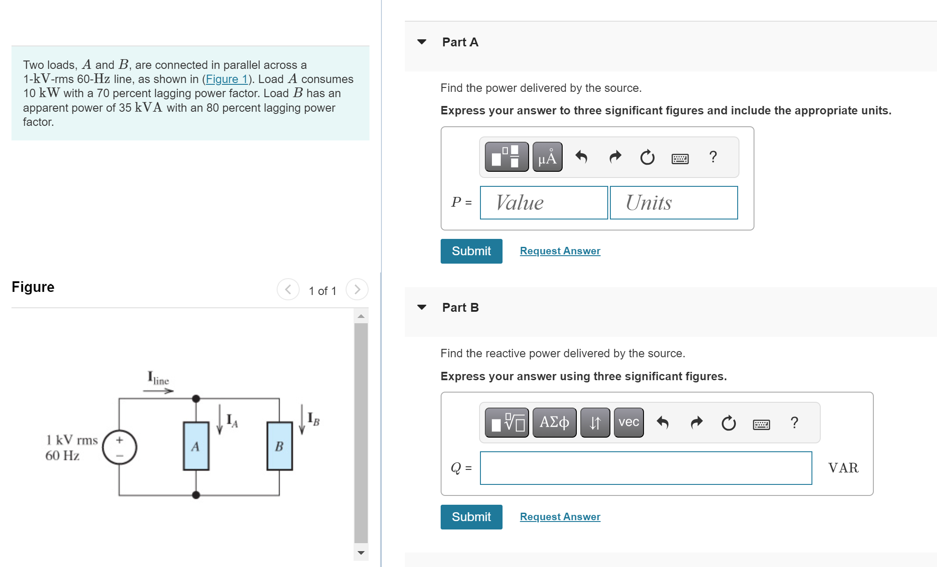This screenshot has width=937, height=567.
Task: Click the next figure arrow
Action: pyautogui.click(x=357, y=290)
